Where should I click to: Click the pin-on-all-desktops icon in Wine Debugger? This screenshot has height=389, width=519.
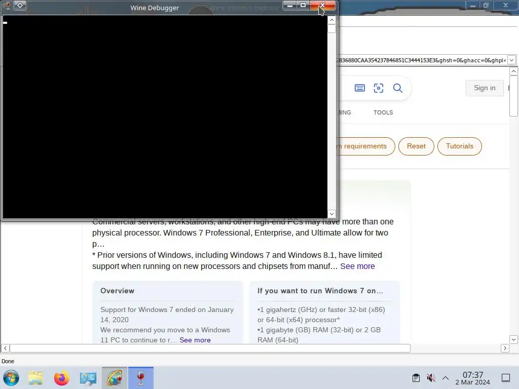point(20,5)
